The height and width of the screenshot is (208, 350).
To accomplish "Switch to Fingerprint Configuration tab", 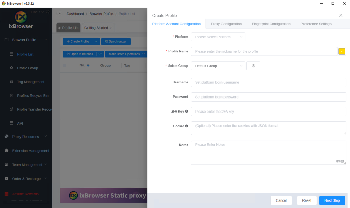I will [271, 24].
